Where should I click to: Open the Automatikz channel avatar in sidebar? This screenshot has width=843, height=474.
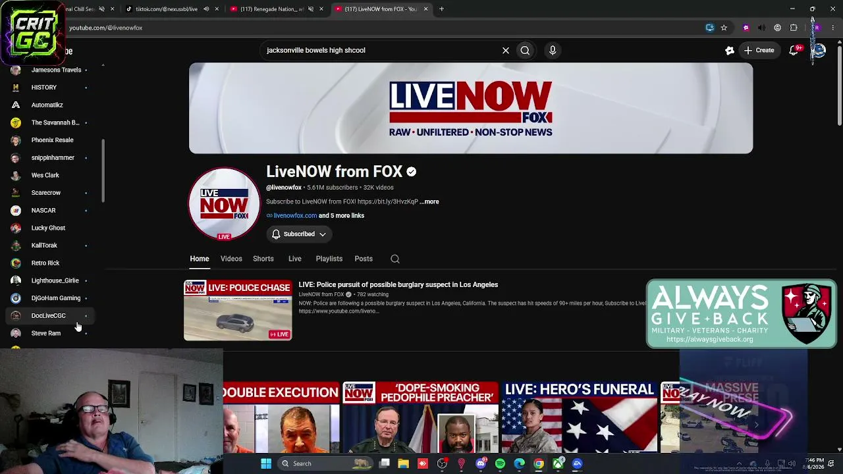(16, 105)
